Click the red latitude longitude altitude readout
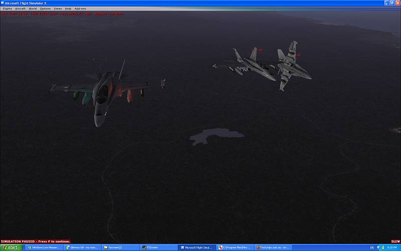The width and height of the screenshot is (401, 251). coord(62,14)
